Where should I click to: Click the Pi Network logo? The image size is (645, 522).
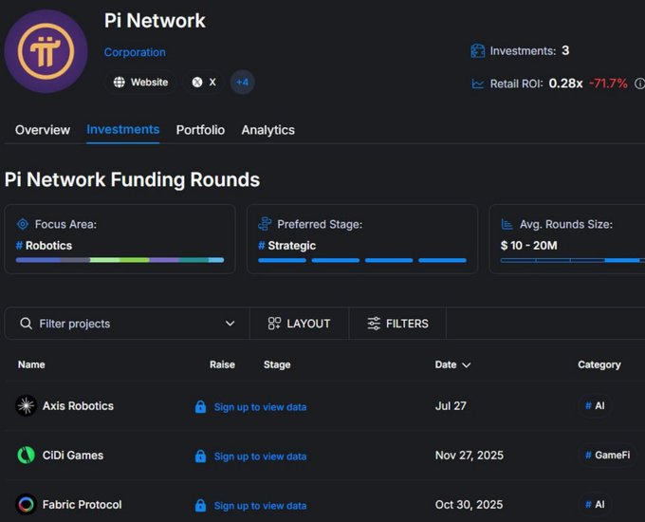point(46,51)
